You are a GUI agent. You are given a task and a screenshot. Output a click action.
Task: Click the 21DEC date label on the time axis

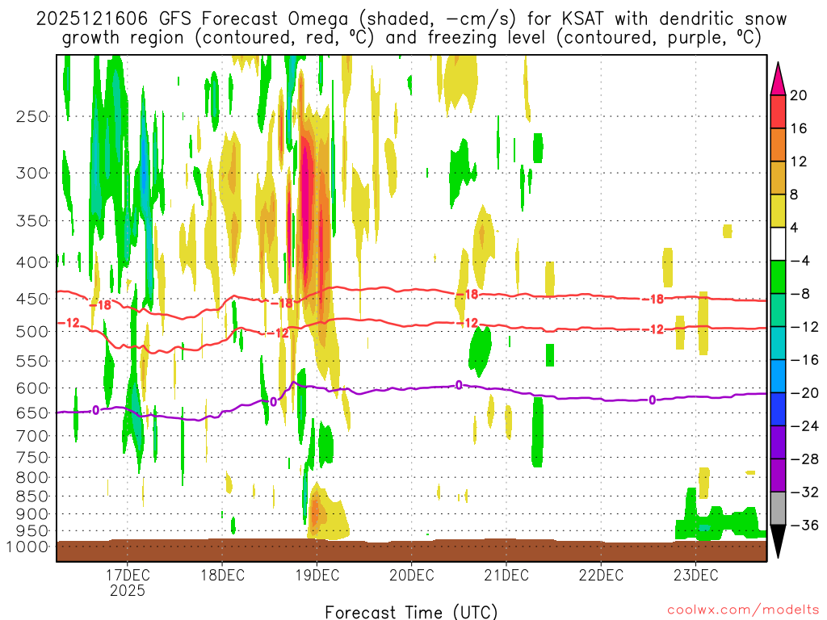(x=506, y=575)
